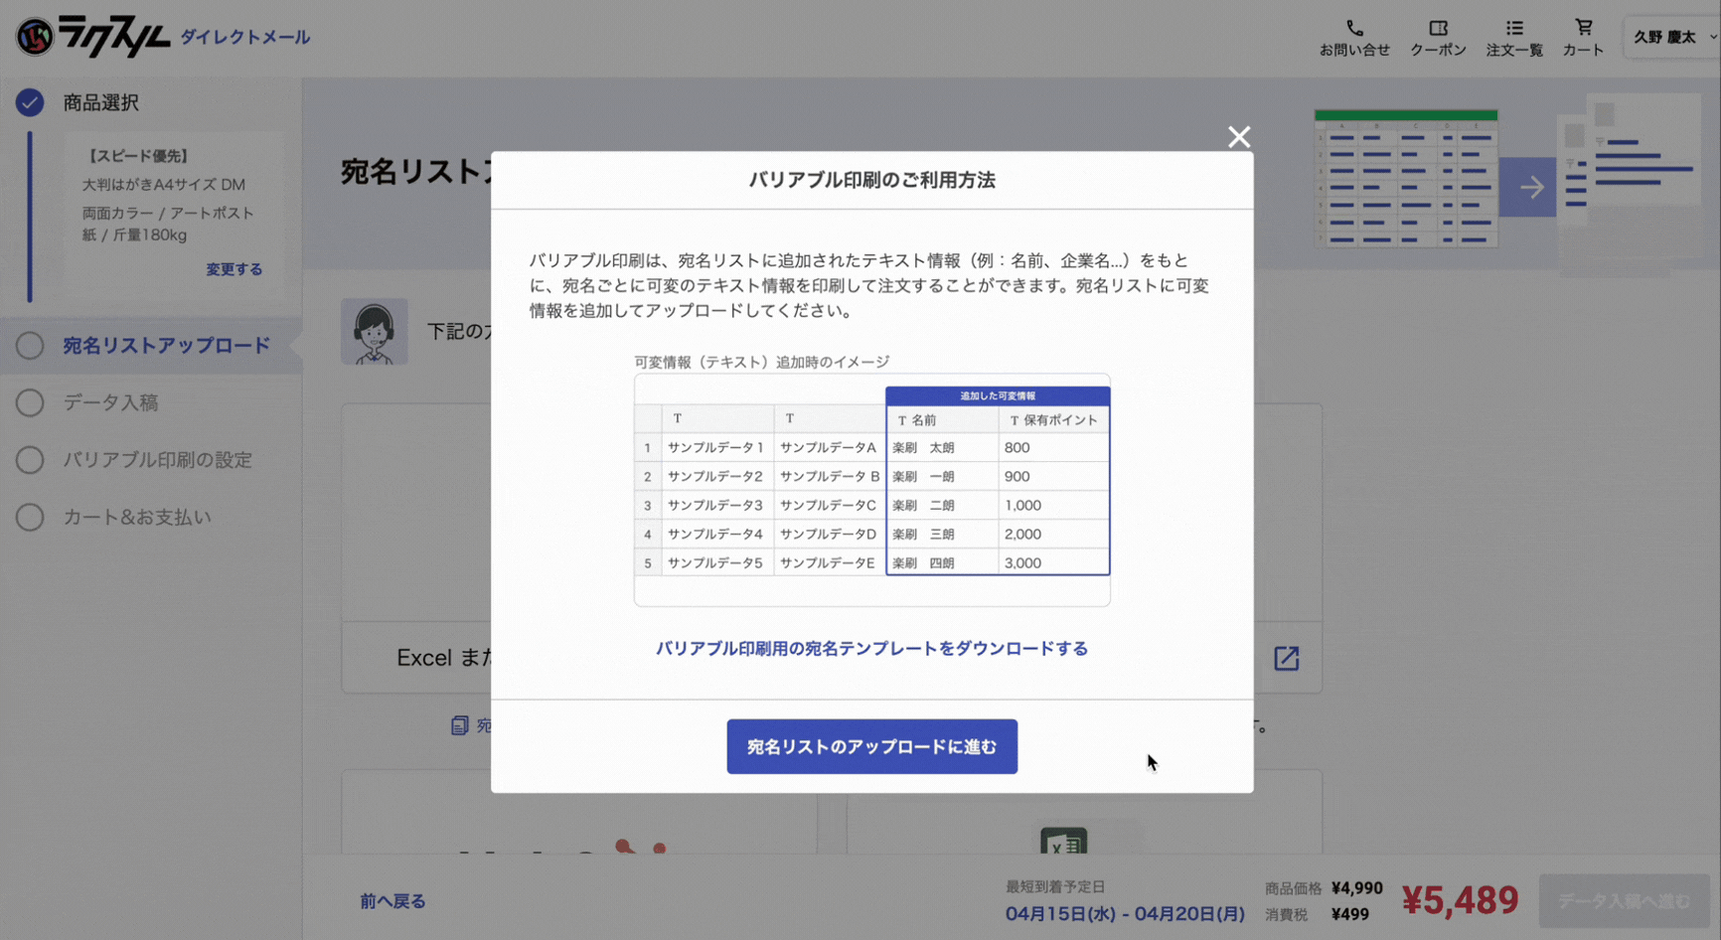The image size is (1721, 940).
Task: Select the データ入稿 step
Action: (110, 402)
